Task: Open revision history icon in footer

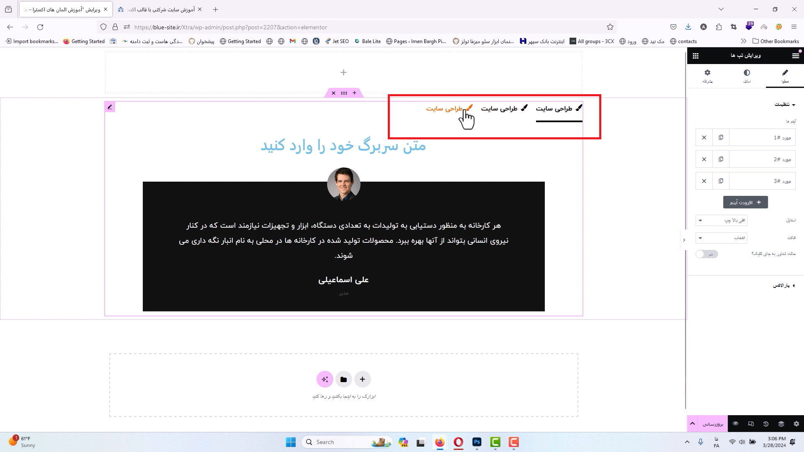Action: [766, 424]
